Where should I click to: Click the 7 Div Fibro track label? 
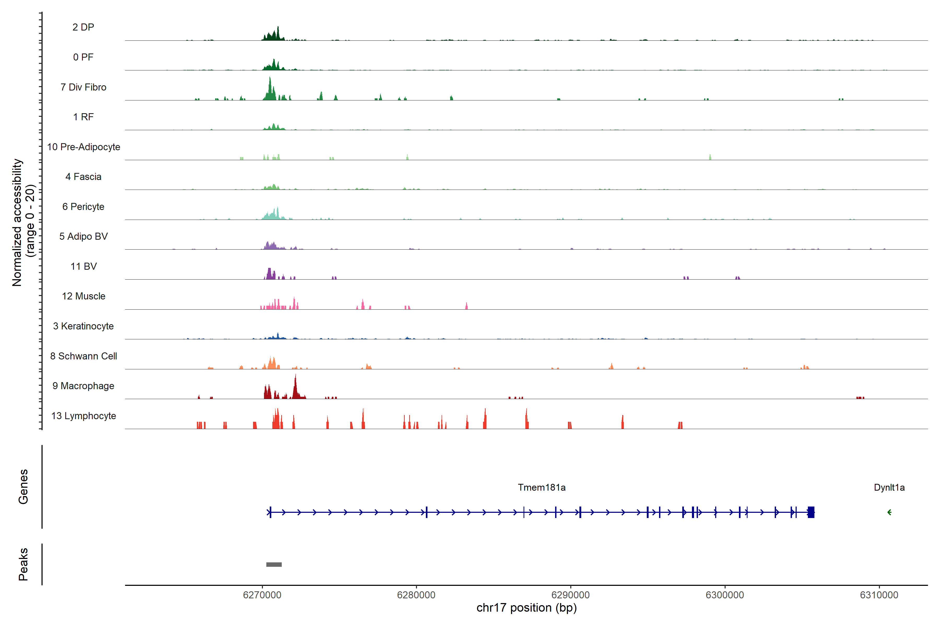[x=83, y=87]
